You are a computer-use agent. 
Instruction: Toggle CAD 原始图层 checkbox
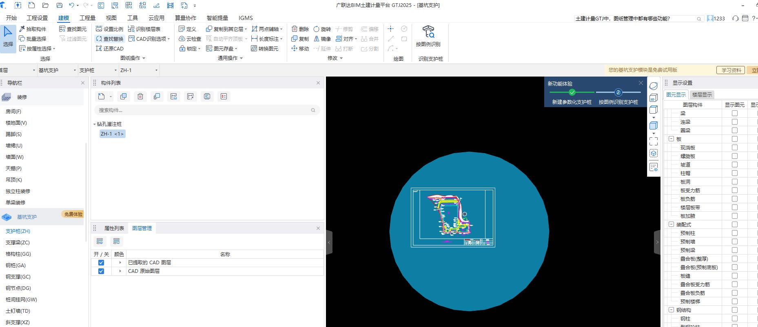tap(101, 271)
